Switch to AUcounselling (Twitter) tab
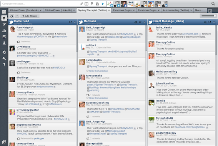The height and width of the screenshot is (146, 218). (176, 10)
